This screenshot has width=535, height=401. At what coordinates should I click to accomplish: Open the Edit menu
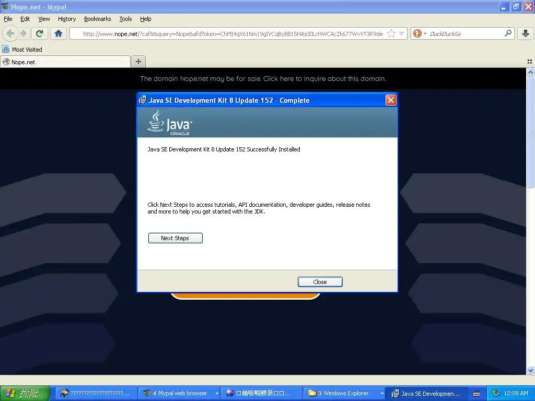tap(25, 19)
